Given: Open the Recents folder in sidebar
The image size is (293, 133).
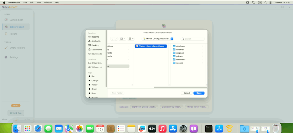Looking at the screenshot, I should (95, 37).
